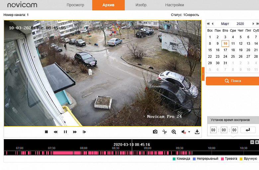The width and height of the screenshot is (259, 170).
Task: Click the hours field of playback time
Action: [213, 130]
